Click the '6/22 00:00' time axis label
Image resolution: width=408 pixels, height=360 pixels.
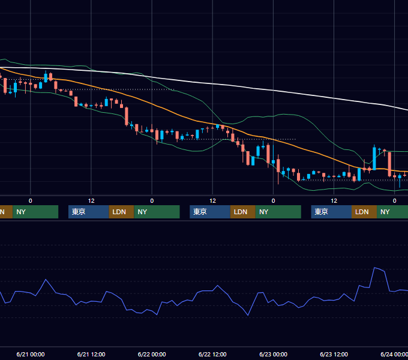click(152, 354)
